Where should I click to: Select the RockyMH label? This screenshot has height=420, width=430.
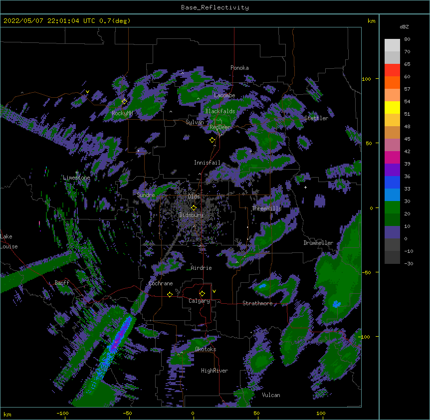122,113
